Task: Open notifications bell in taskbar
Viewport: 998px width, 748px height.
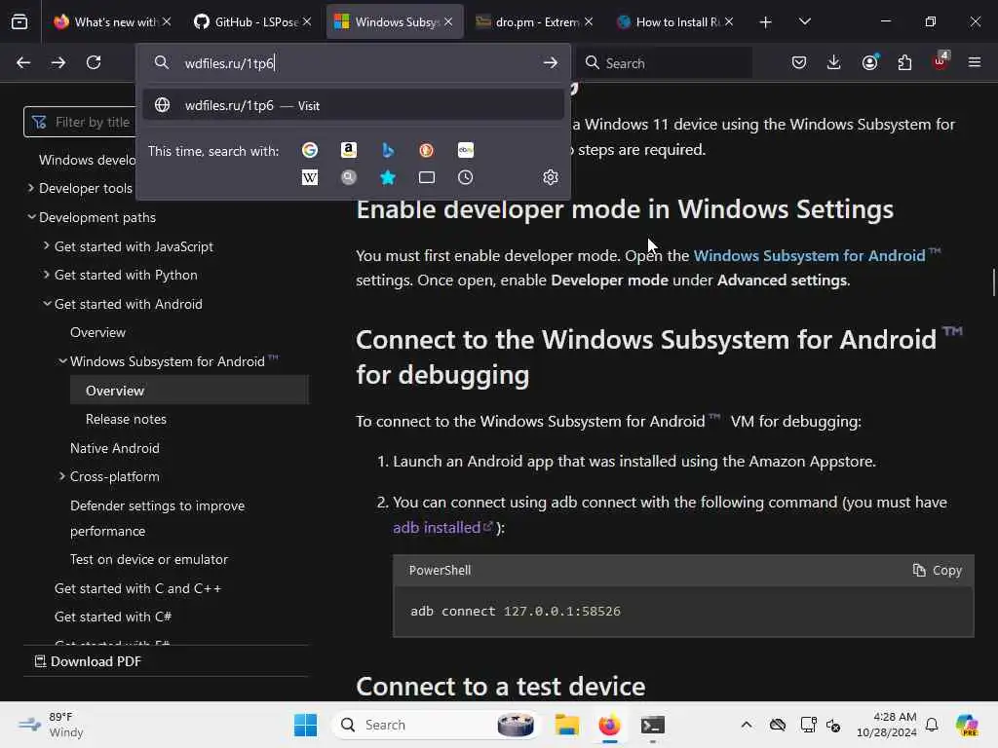Action: (932, 725)
